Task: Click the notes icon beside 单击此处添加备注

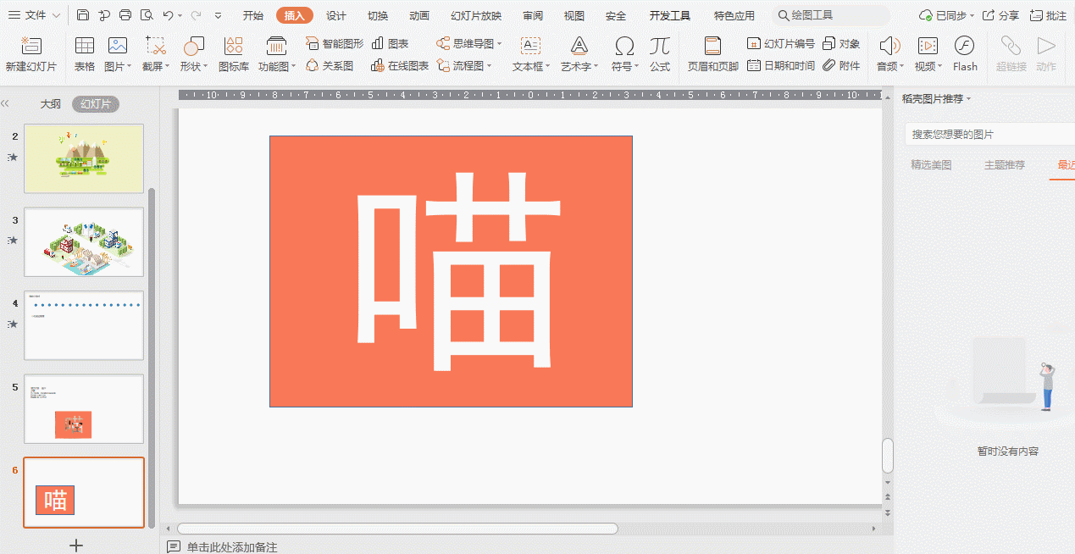Action: point(174,547)
